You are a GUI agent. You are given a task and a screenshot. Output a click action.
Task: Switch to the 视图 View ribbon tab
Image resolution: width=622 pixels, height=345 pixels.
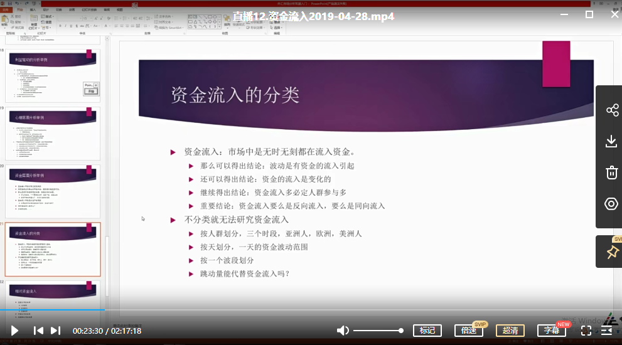[x=119, y=9]
